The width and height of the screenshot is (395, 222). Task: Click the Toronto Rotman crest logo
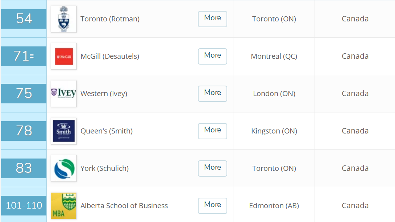point(63,19)
